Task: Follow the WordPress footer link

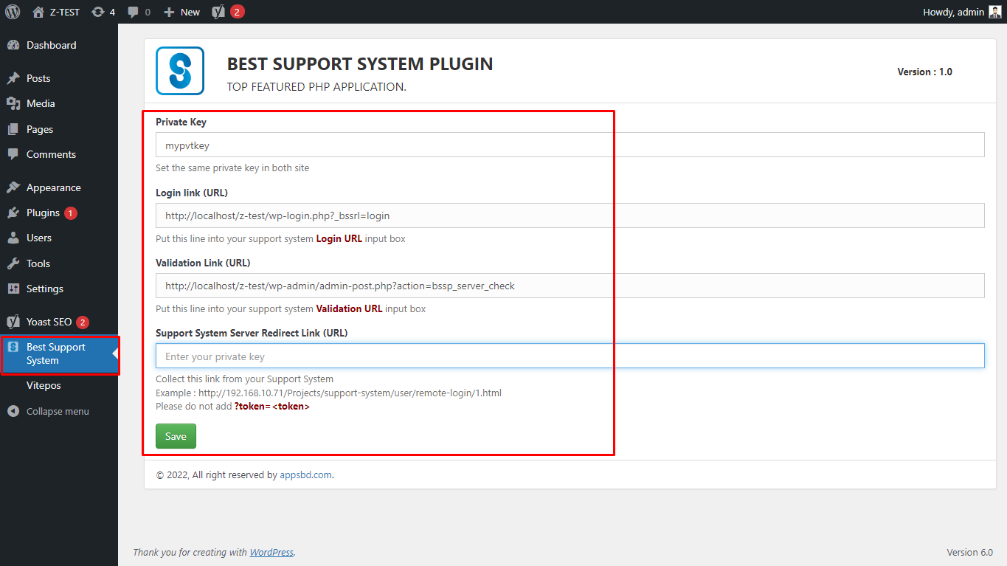Action: [271, 552]
